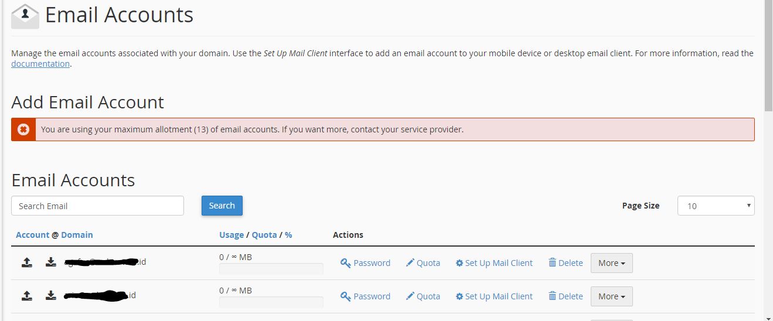
Task: Sort the list by Usage column
Action: coord(231,234)
